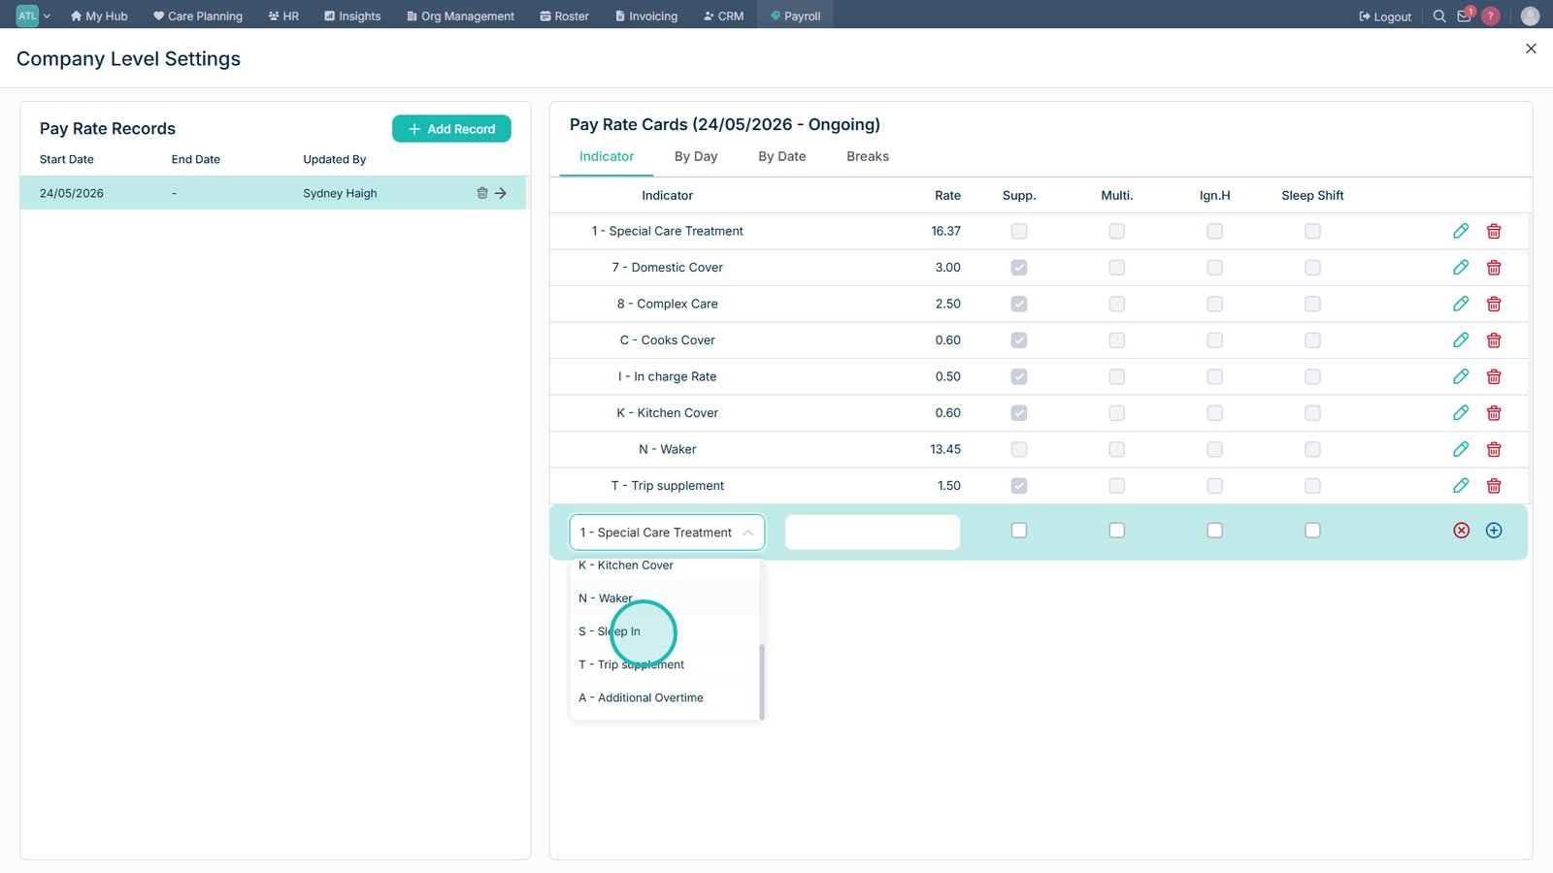
Task: Focus the rate input field in new row
Action: 873,533
